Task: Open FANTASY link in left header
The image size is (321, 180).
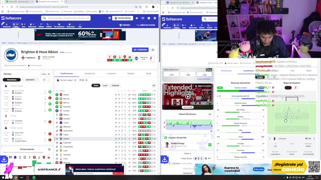Action: click(x=124, y=25)
